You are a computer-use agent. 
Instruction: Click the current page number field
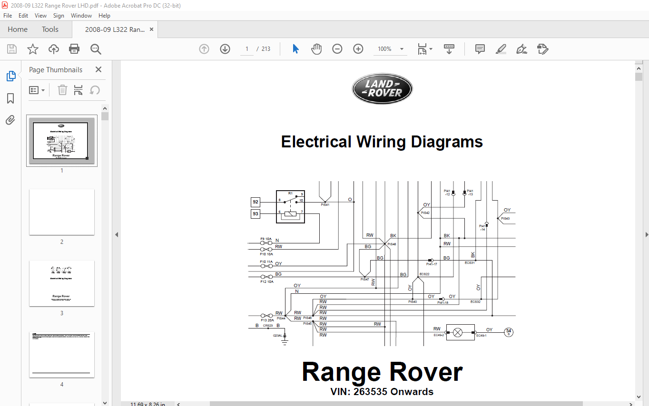(247, 49)
